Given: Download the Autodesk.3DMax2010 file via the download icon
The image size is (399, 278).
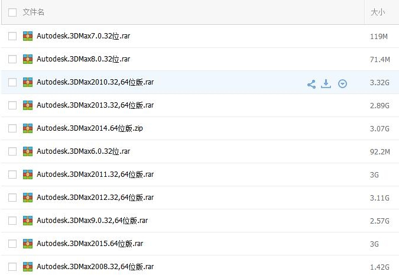Looking at the screenshot, I should (x=326, y=83).
